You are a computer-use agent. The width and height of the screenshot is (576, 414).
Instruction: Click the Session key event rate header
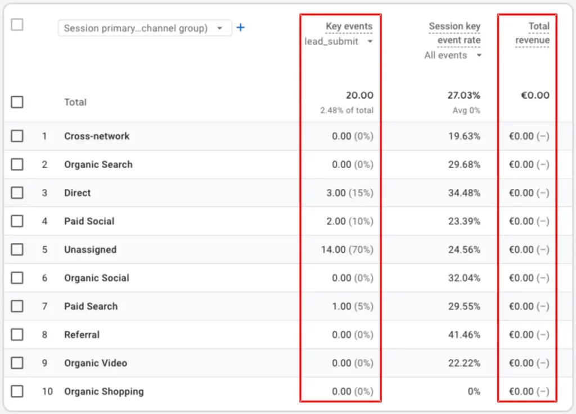pos(454,33)
